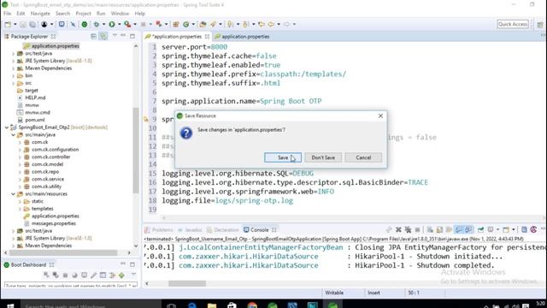
Task: Expand the com.ck.service package
Action: [20, 179]
